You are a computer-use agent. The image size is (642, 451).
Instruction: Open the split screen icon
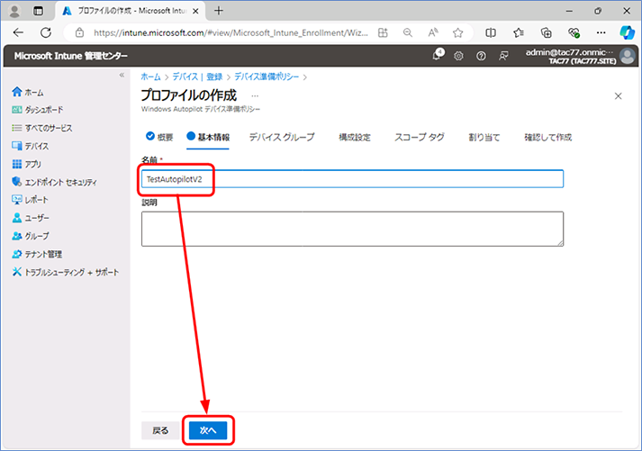[491, 32]
